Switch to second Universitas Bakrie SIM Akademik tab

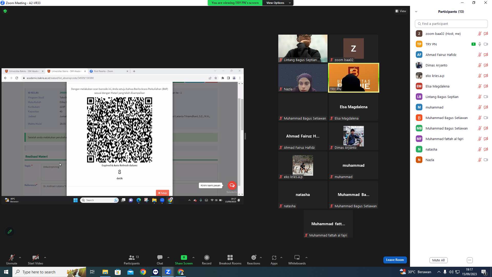[66, 71]
